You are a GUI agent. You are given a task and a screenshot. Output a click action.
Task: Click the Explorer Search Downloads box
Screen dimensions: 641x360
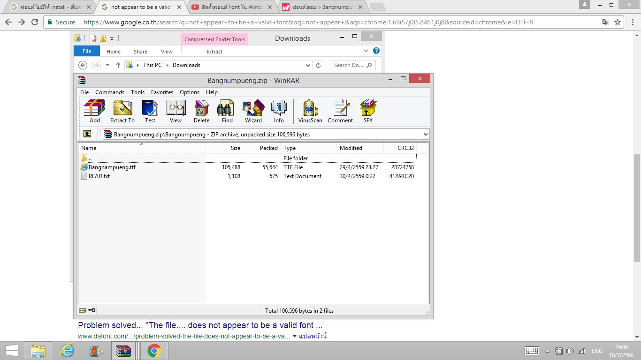pyautogui.click(x=352, y=65)
